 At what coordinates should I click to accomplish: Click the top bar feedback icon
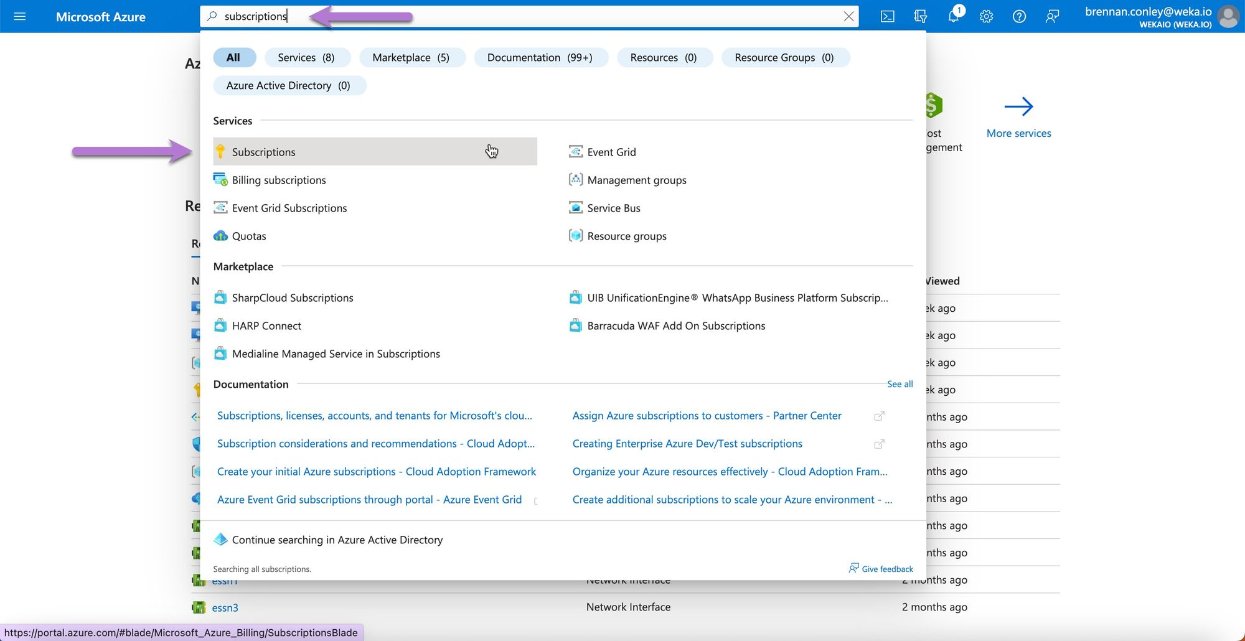[1052, 16]
